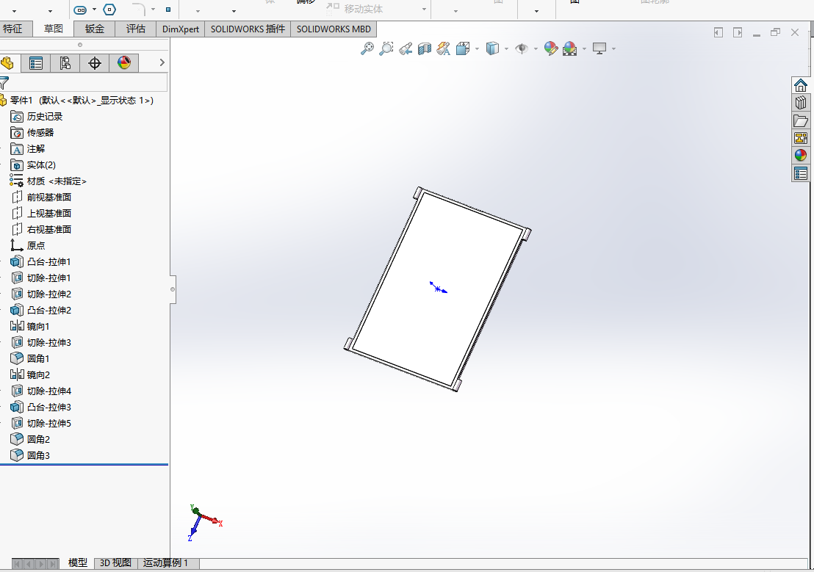Open the Display Style dropdown arrow

[506, 48]
